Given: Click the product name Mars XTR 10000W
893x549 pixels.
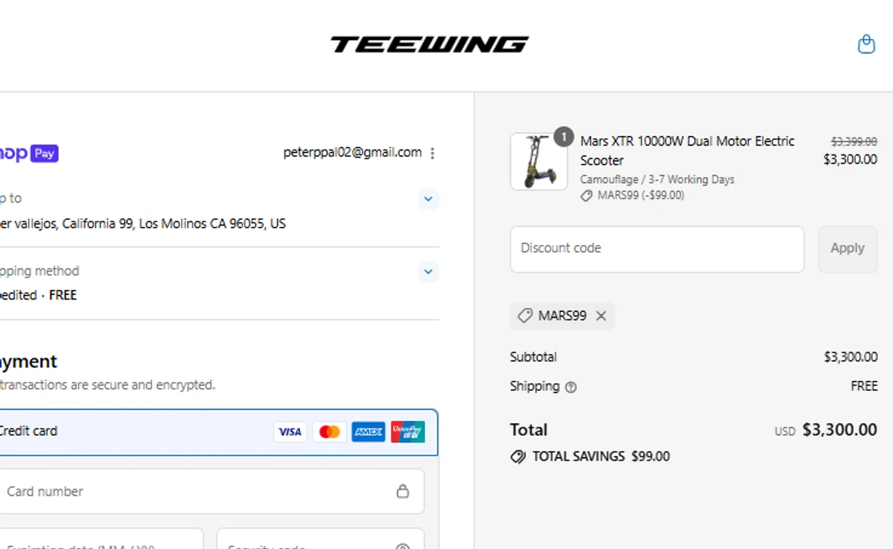Looking at the screenshot, I should 688,150.
